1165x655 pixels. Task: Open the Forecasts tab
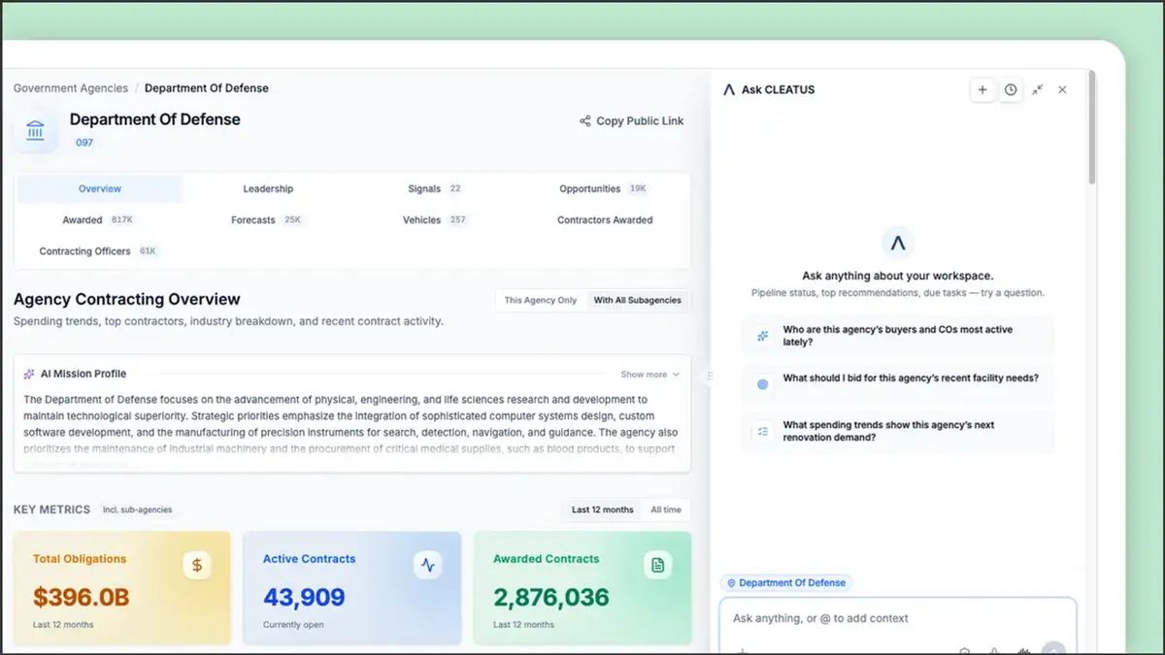(268, 220)
